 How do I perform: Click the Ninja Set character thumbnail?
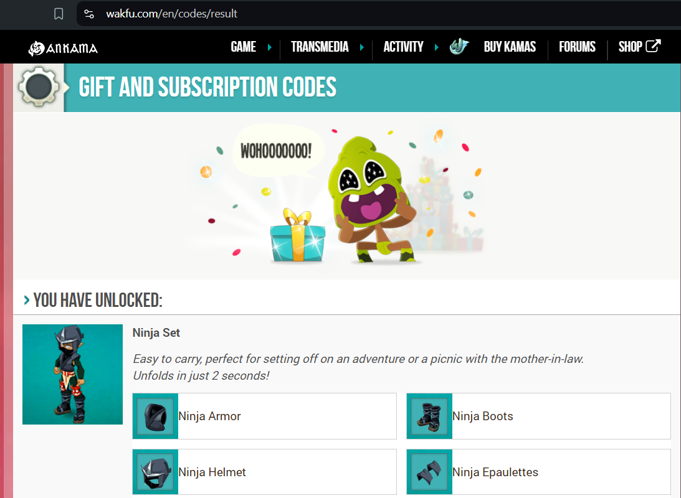click(72, 374)
